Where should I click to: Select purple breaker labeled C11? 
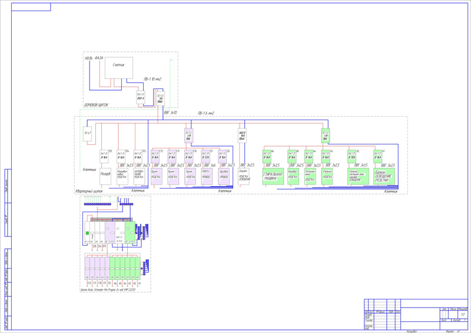point(172,156)
